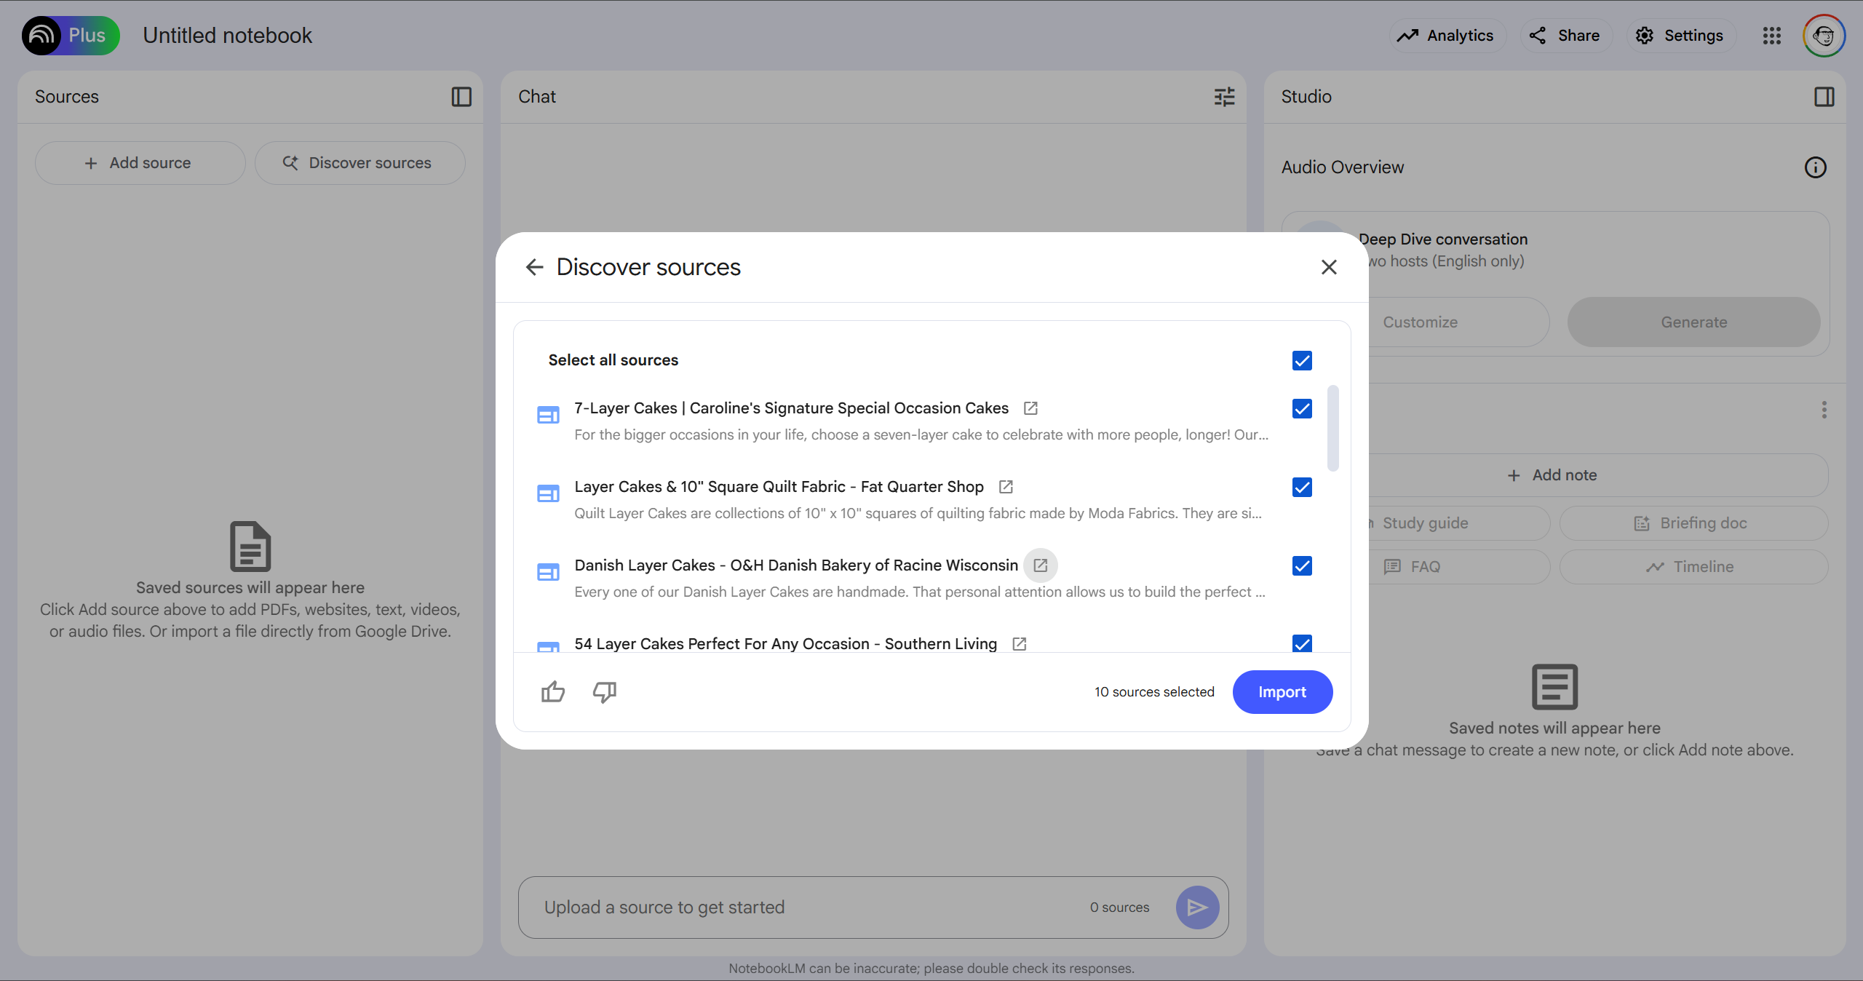Click the thumbs up feedback icon
The width and height of the screenshot is (1863, 981).
coord(553,691)
